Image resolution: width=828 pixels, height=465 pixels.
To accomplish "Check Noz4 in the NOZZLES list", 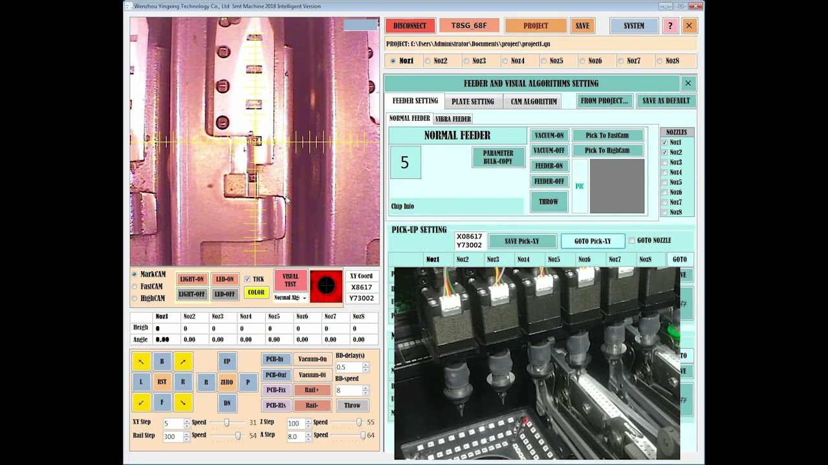I will point(664,172).
